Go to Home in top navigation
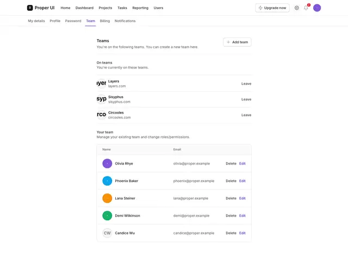 click(65, 8)
